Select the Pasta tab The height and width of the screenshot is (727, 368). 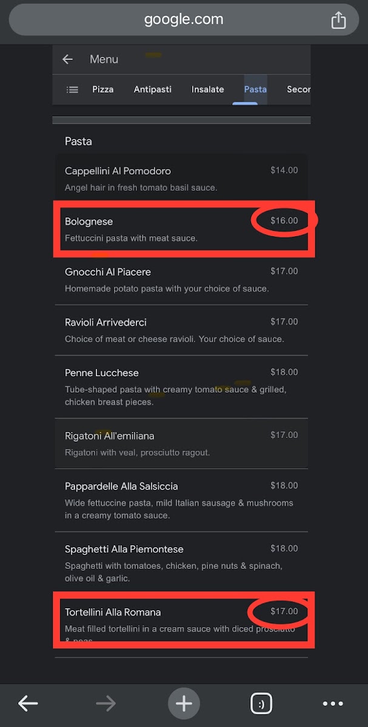pyautogui.click(x=255, y=89)
